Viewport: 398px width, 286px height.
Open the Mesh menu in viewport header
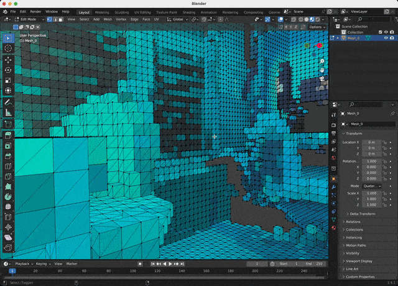108,19
